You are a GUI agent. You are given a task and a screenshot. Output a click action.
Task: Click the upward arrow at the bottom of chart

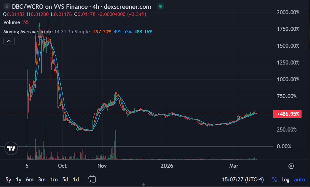point(144,185)
